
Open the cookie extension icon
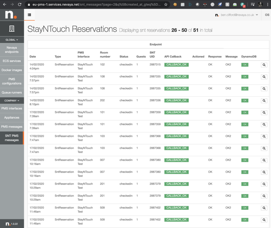point(175,4)
